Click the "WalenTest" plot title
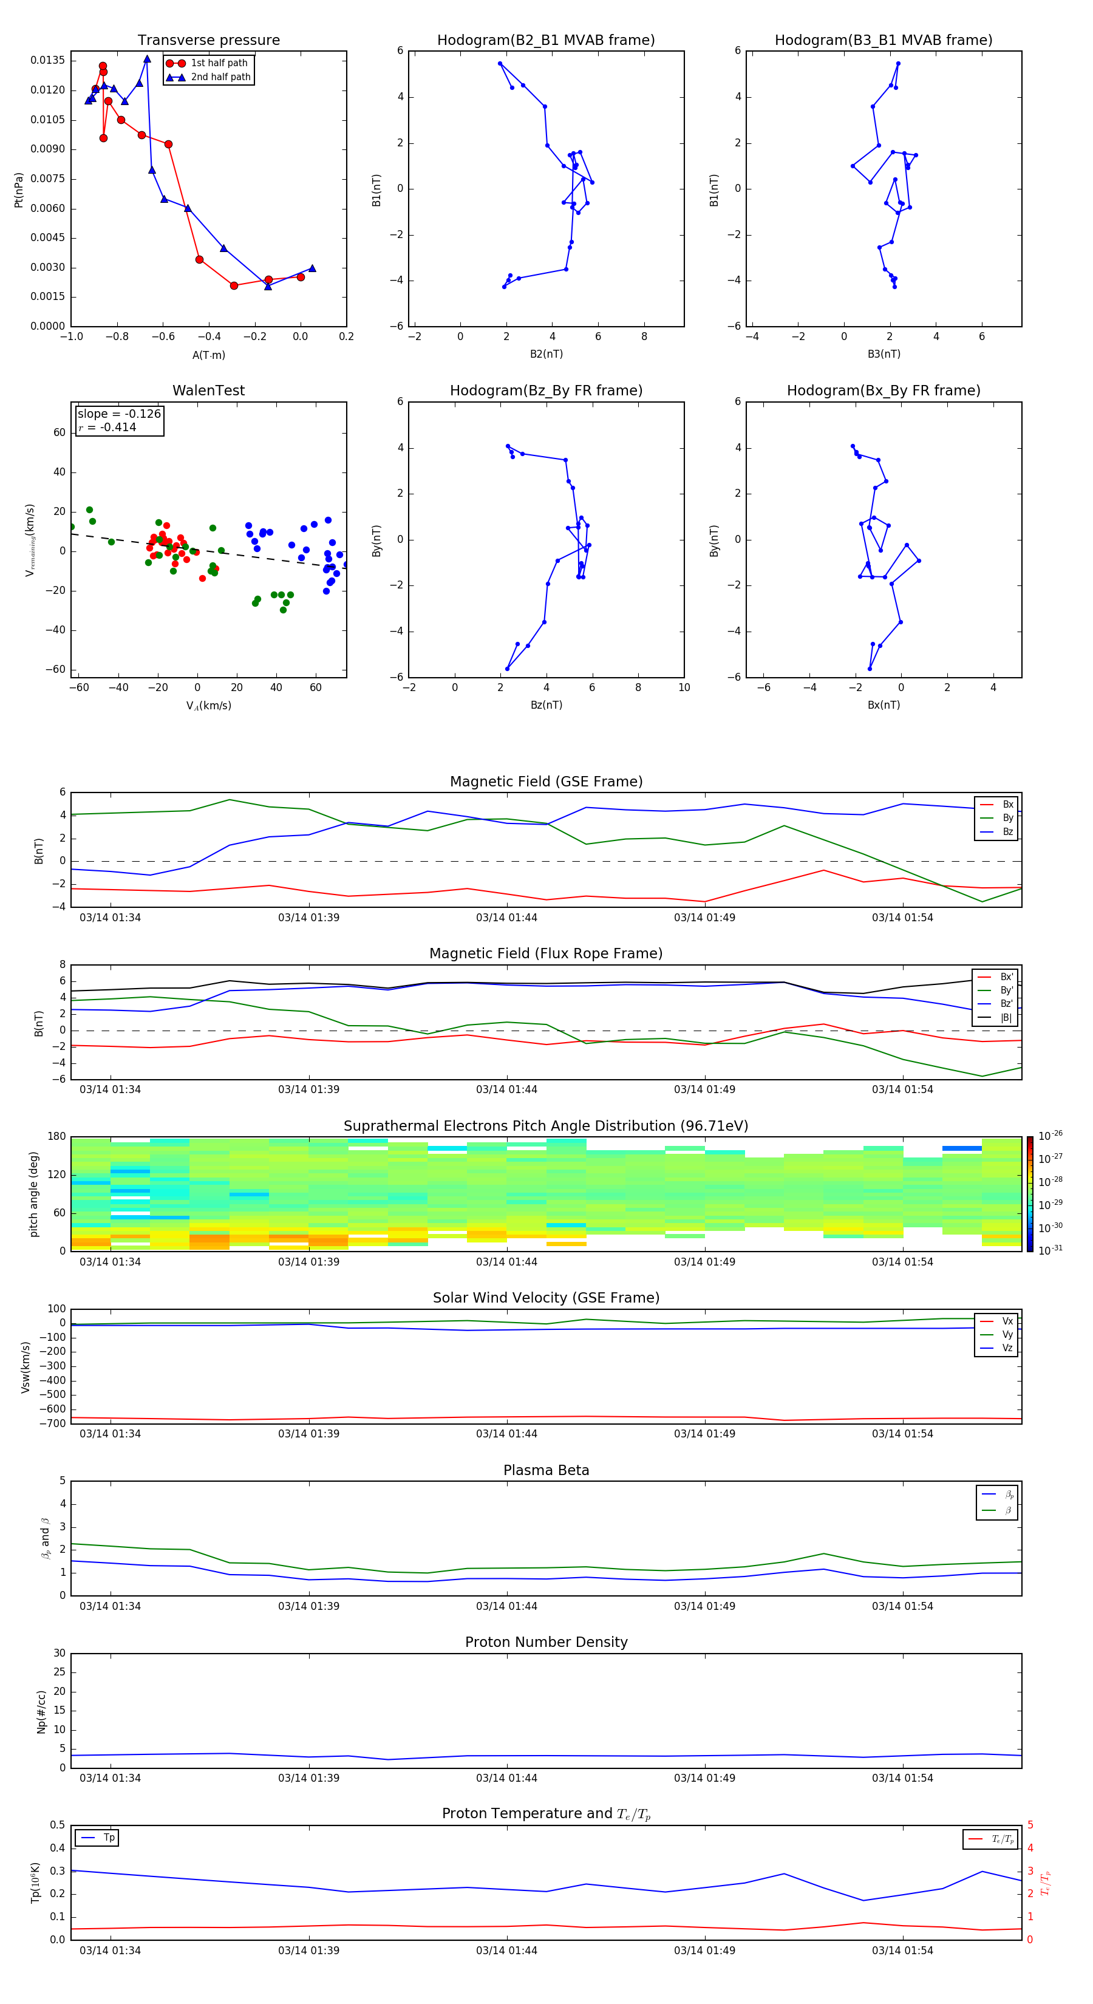Screen dimensions: 1093x2004 208,390
